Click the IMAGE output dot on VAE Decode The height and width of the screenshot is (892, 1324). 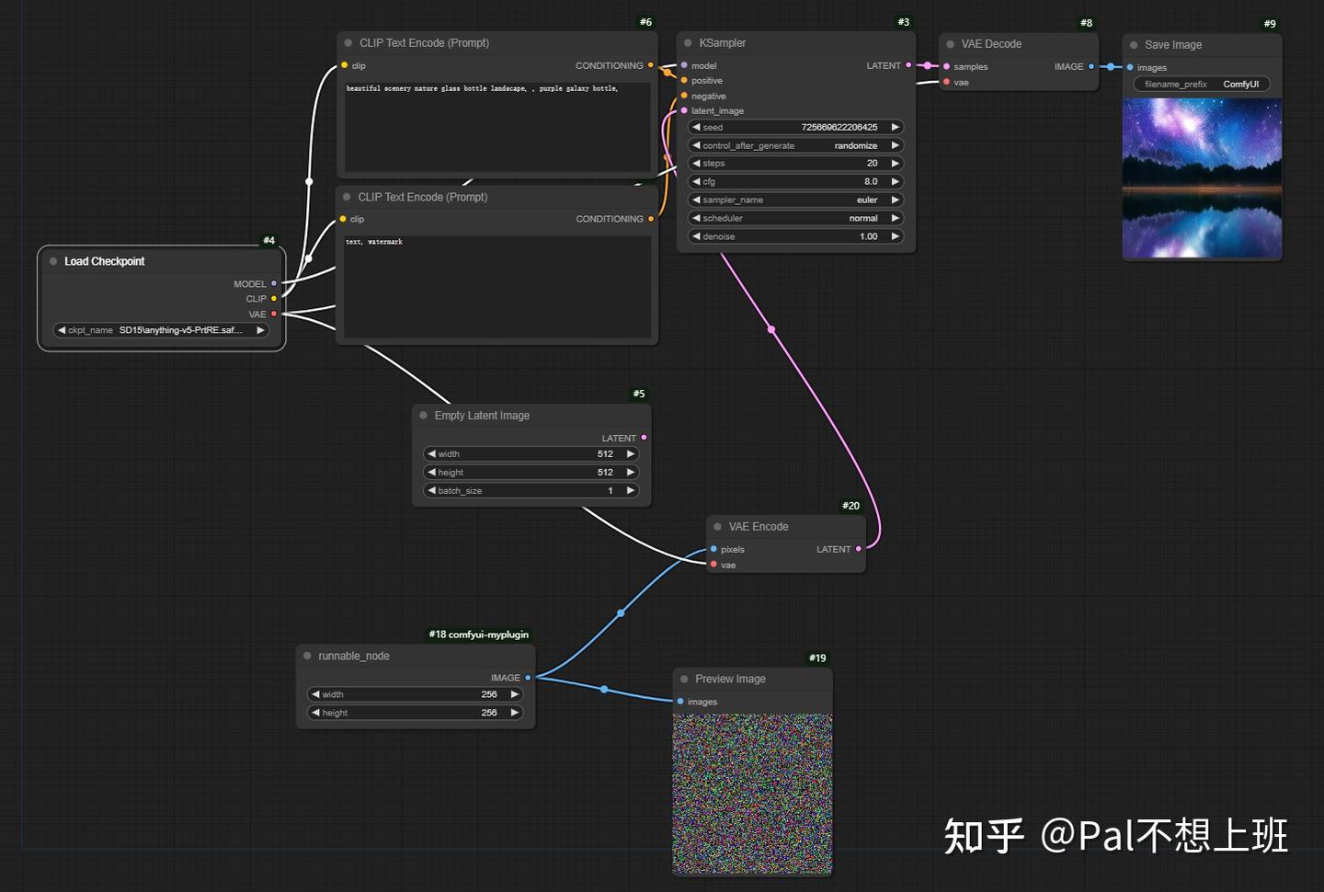[1092, 66]
